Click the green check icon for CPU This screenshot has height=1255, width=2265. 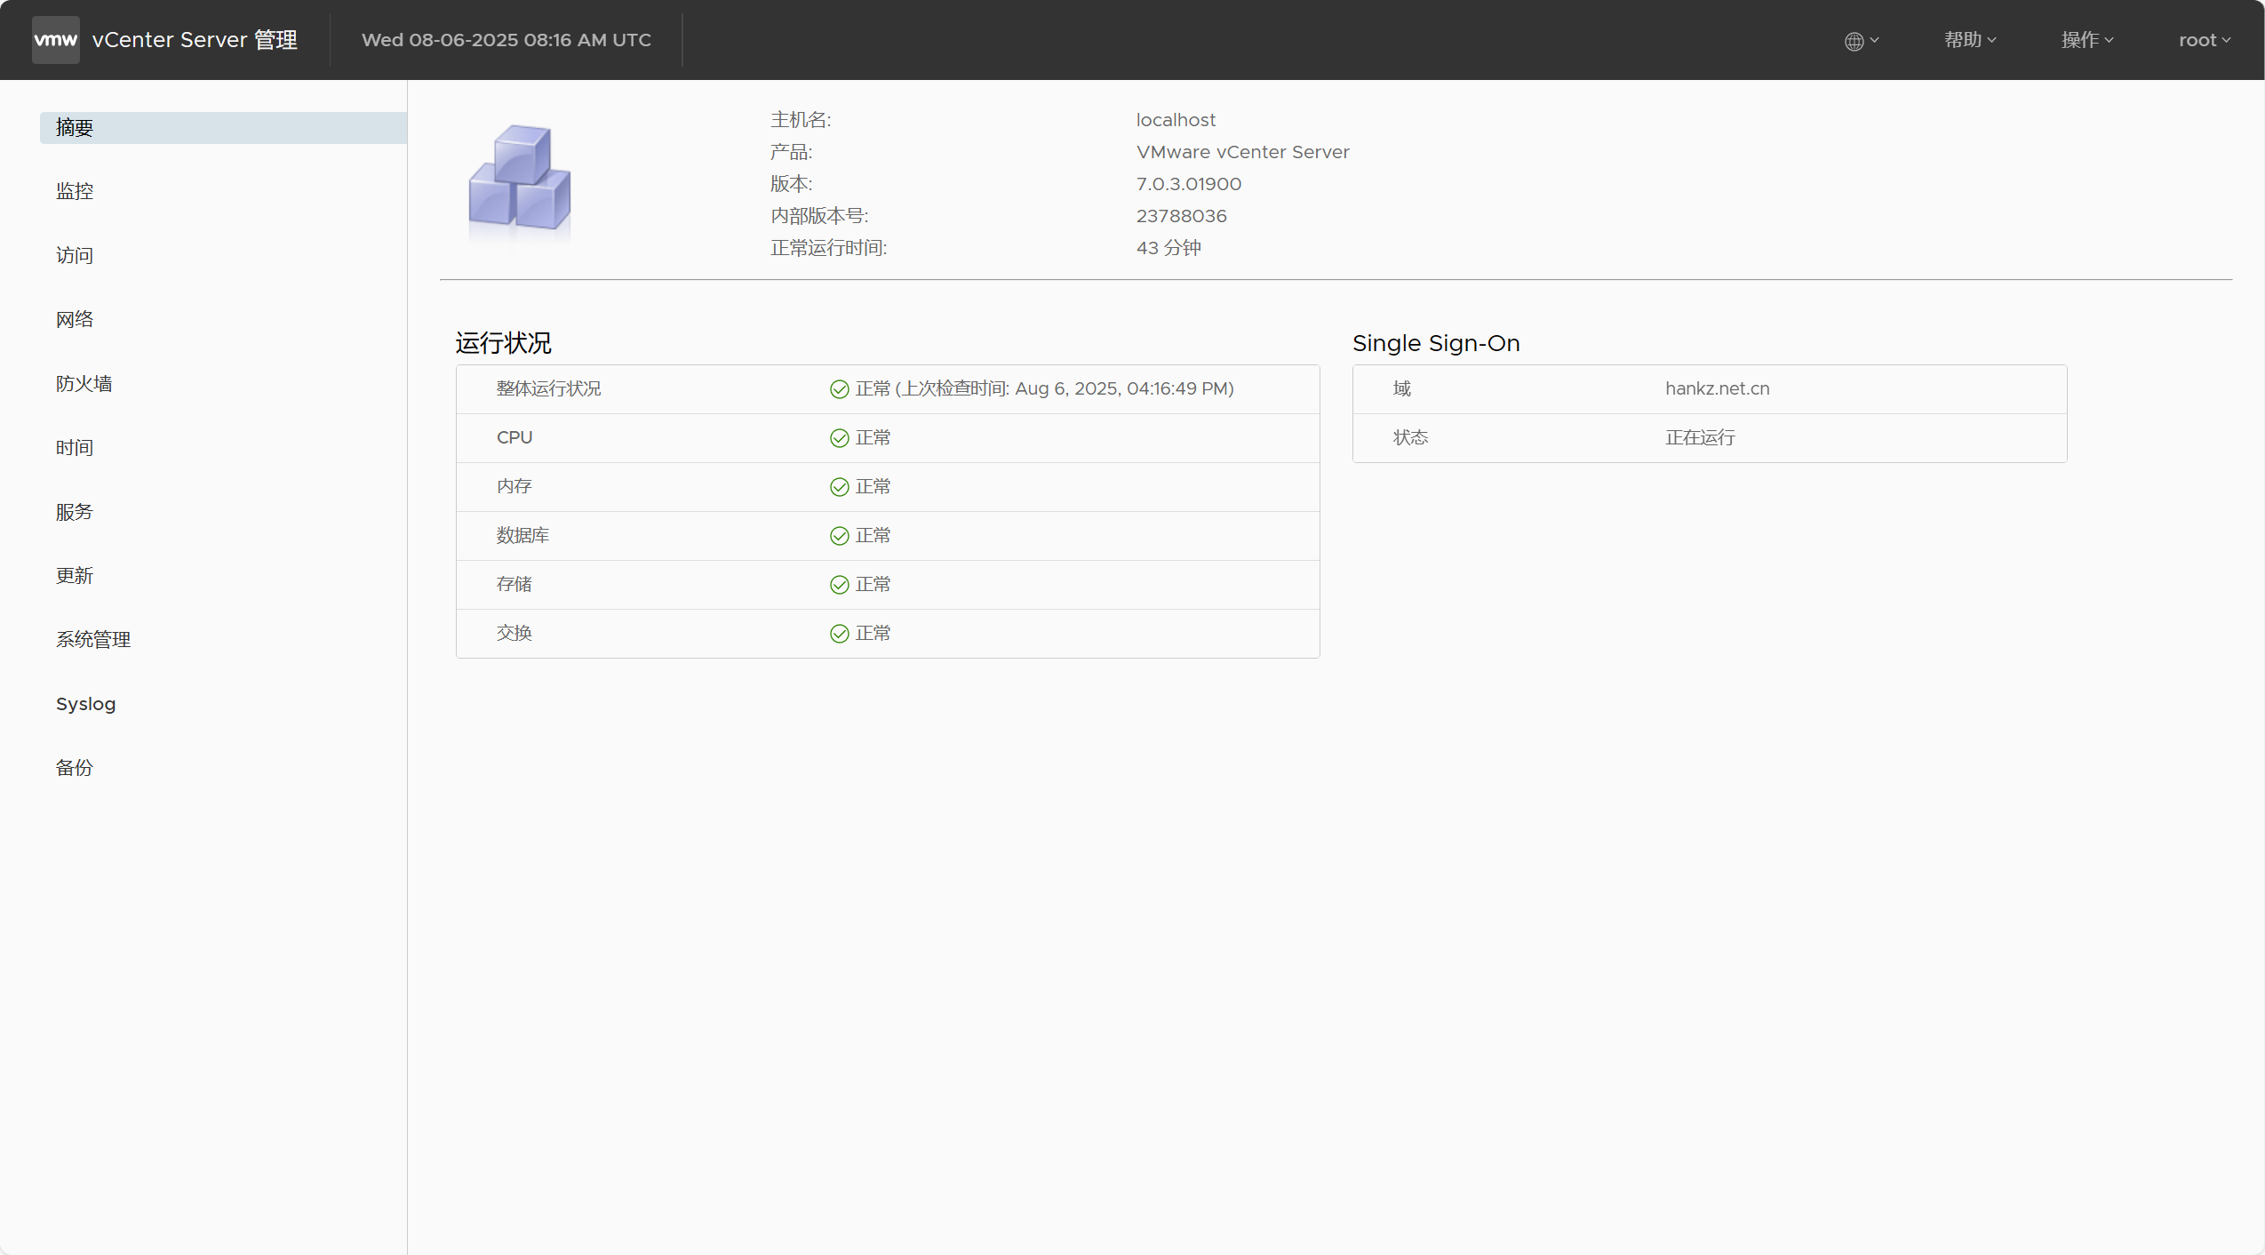click(x=839, y=438)
